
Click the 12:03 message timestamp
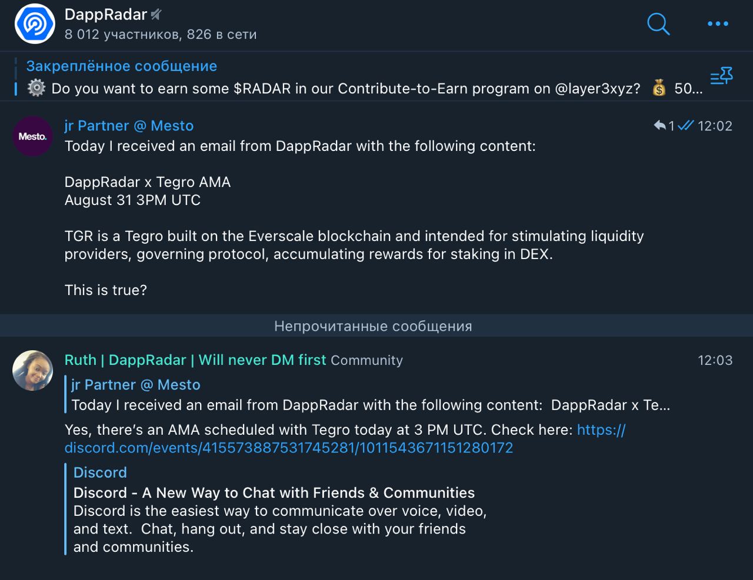click(715, 360)
